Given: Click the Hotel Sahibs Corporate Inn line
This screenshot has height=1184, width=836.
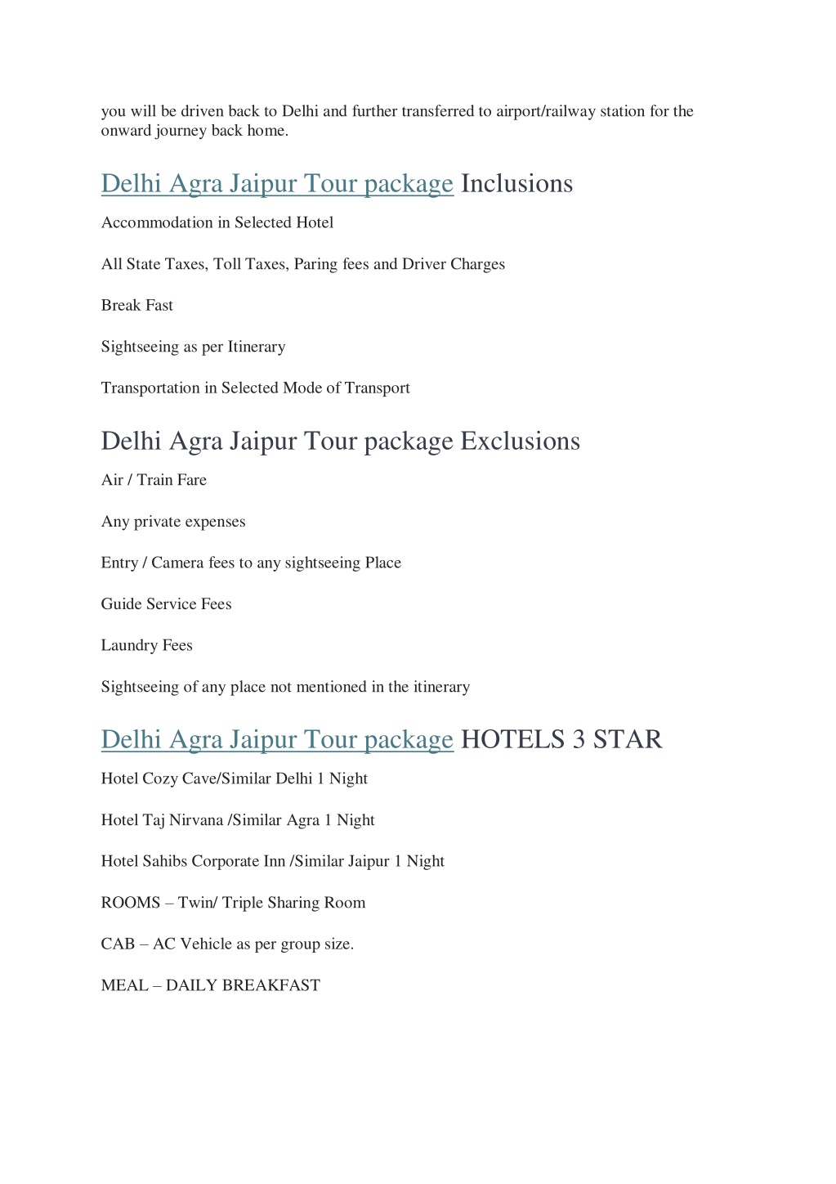Looking at the screenshot, I should coord(273,861).
